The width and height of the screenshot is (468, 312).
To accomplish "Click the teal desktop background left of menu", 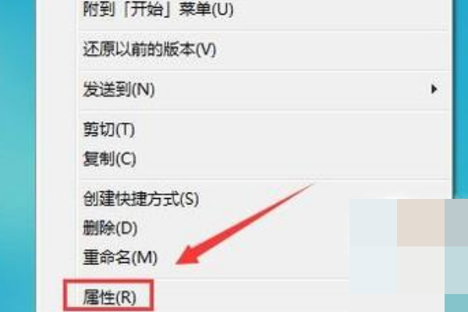I will pyautogui.click(x=18, y=155).
